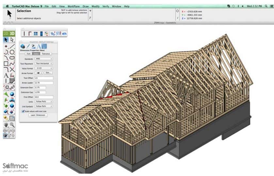Choose the Dimension tool next to Text

pos(12,75)
